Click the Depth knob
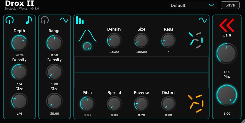This screenshot has width=245, height=123. [19, 43]
